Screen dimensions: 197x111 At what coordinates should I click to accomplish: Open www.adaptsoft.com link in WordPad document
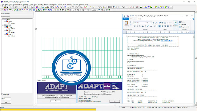(x=167, y=41)
